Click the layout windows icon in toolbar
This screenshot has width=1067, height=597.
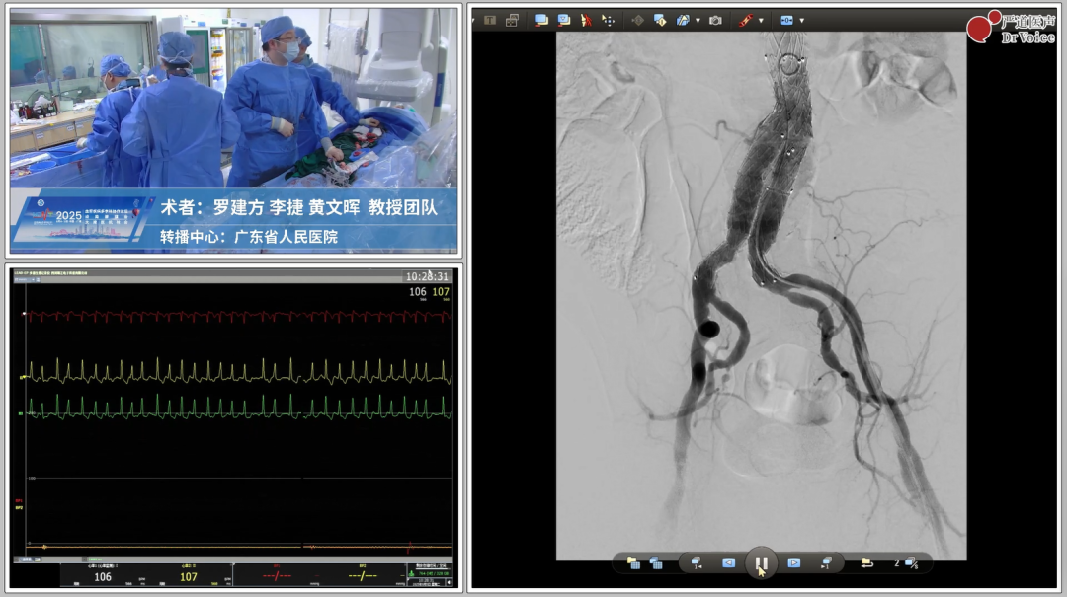tap(512, 20)
